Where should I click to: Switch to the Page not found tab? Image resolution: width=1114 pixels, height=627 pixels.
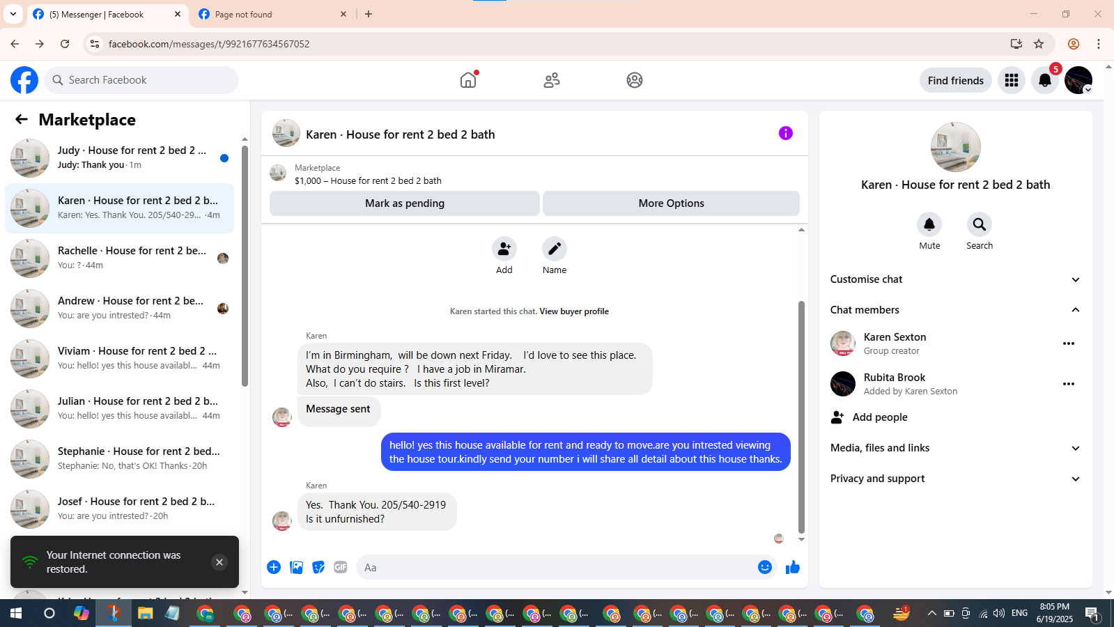[x=272, y=14]
